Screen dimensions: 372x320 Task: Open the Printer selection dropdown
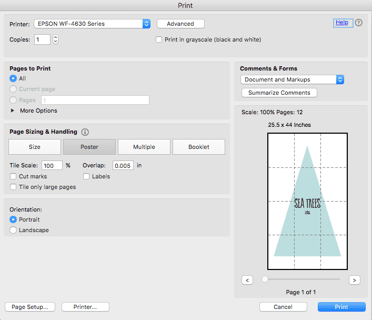pyautogui.click(x=92, y=24)
